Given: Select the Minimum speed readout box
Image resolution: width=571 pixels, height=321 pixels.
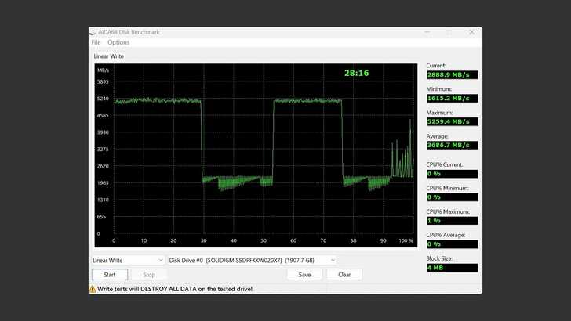Looking at the screenshot, I should pos(451,99).
